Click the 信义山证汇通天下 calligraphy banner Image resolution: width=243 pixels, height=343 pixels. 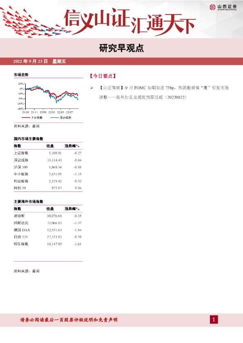pyautogui.click(x=130, y=22)
